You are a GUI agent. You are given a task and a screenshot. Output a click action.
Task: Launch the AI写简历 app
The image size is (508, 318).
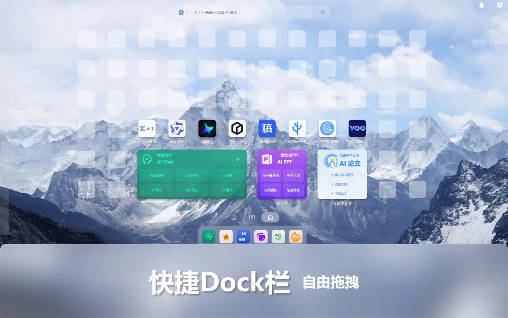click(357, 128)
